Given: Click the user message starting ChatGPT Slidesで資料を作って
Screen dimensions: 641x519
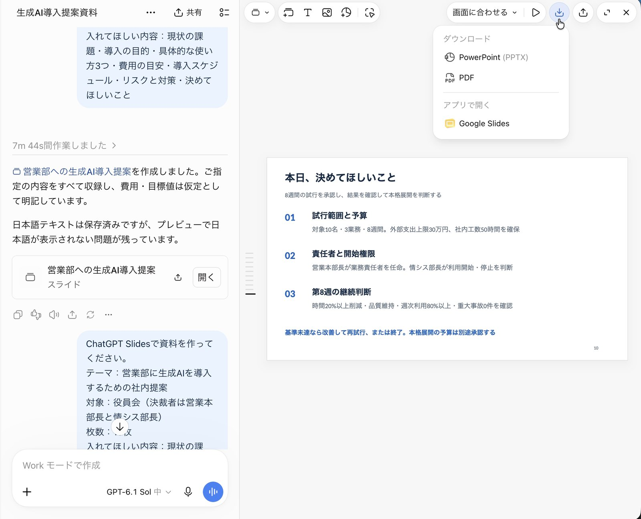Looking at the screenshot, I should [x=152, y=390].
